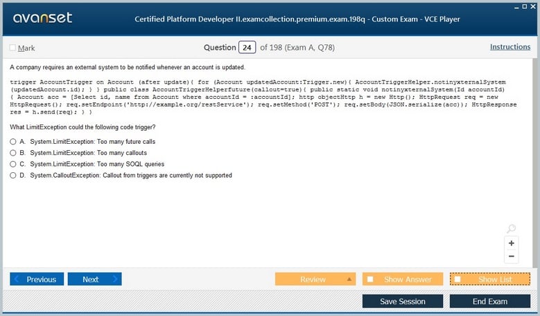Toggle the Mark checkbox
The height and width of the screenshot is (316, 540).
12,48
